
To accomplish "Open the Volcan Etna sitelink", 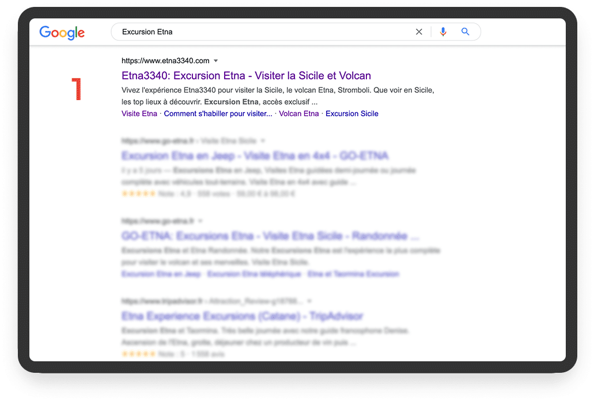I will tap(299, 113).
